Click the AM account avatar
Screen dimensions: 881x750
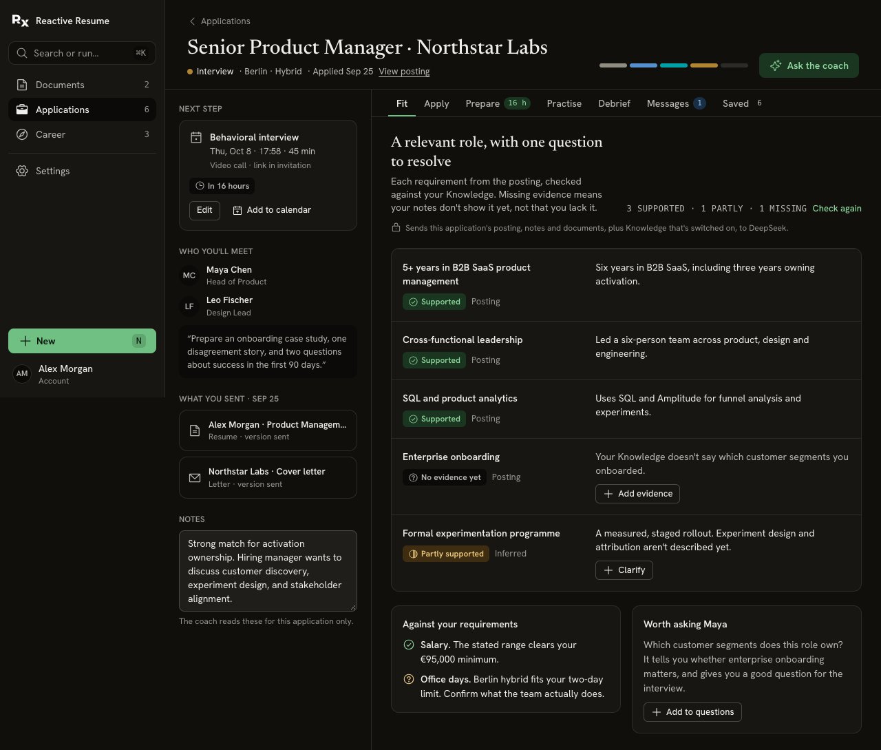tap(22, 374)
